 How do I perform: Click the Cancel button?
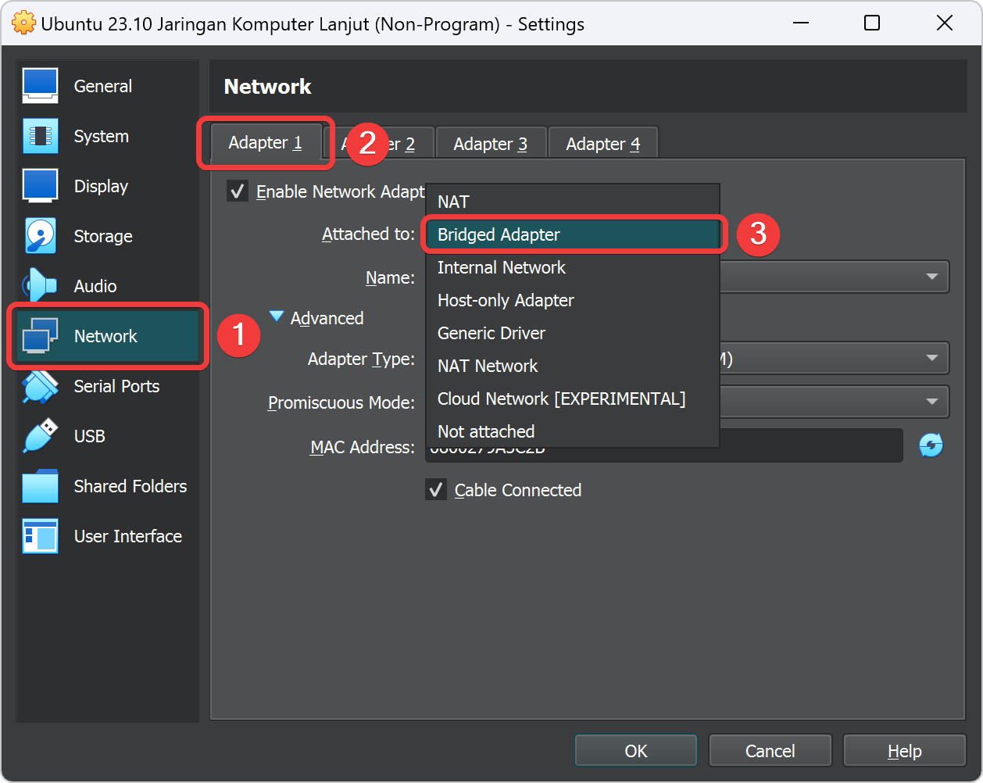click(x=770, y=751)
